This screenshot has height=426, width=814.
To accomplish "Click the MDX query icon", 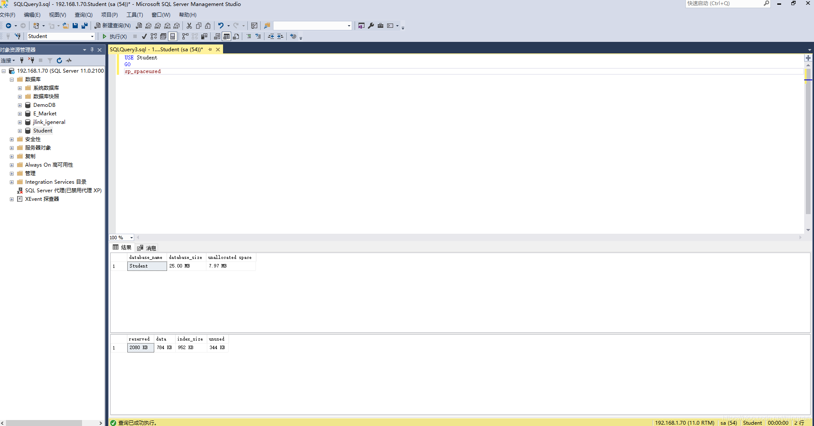I will [148, 26].
